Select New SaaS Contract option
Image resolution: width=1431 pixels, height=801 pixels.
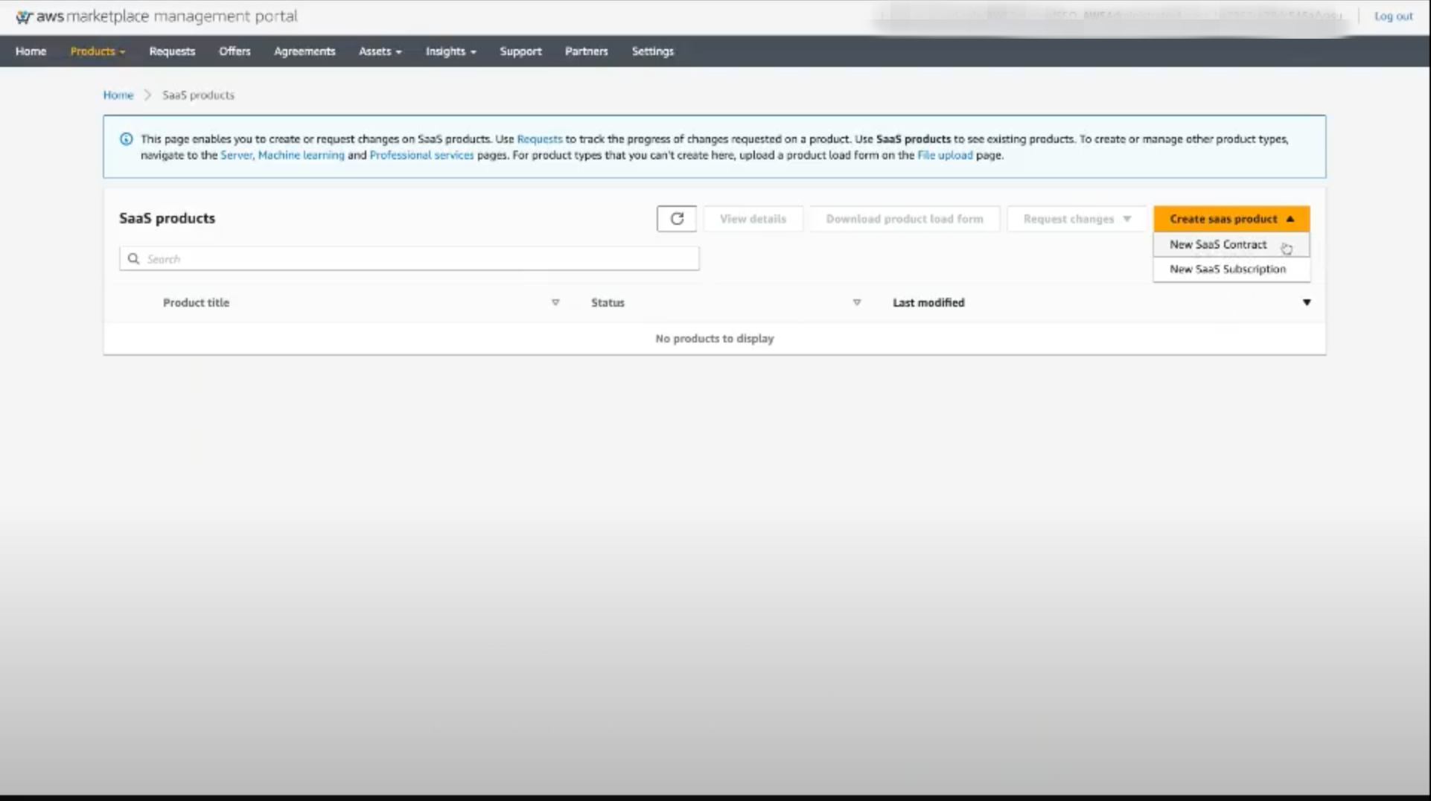(x=1231, y=244)
